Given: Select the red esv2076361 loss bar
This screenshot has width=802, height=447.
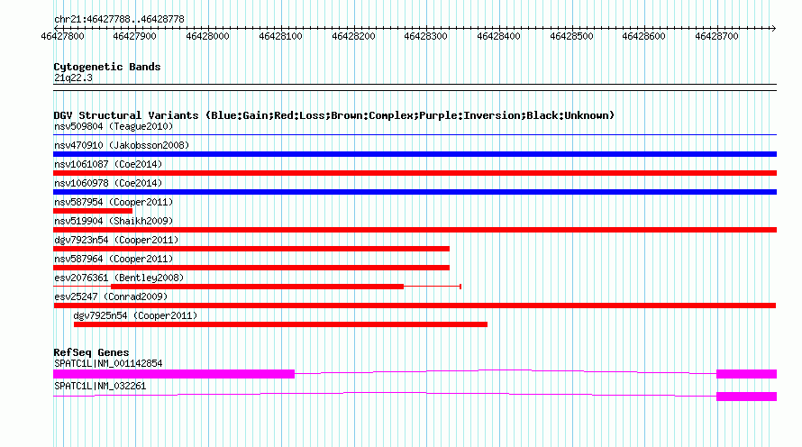Looking at the screenshot, I should [x=258, y=287].
